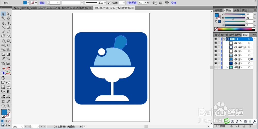Select the Type tool
The height and width of the screenshot is (129, 258).
point(8,23)
